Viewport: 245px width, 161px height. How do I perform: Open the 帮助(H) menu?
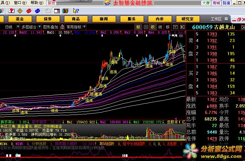point(37,2)
